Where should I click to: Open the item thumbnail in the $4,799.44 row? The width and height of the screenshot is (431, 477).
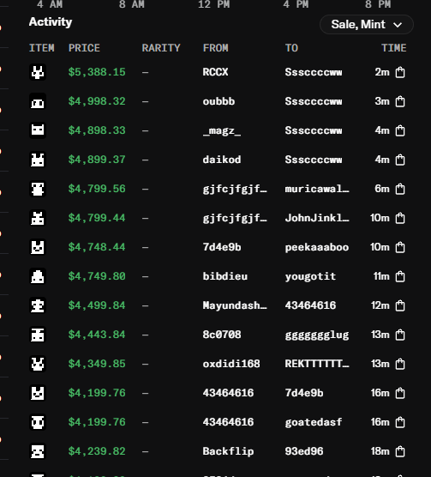coord(38,218)
